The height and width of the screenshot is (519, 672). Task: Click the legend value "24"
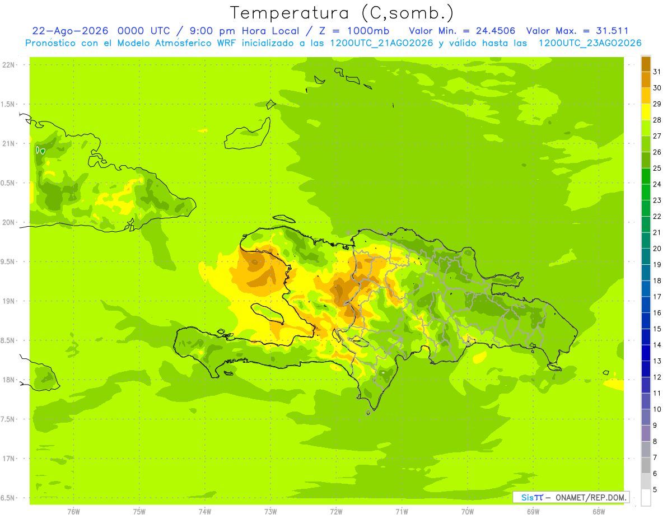tap(657, 184)
